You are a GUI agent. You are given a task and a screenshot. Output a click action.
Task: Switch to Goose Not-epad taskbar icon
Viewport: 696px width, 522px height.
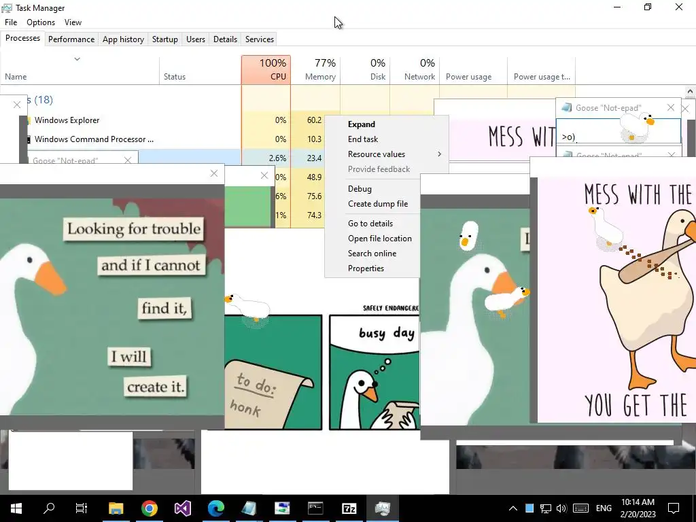click(249, 508)
